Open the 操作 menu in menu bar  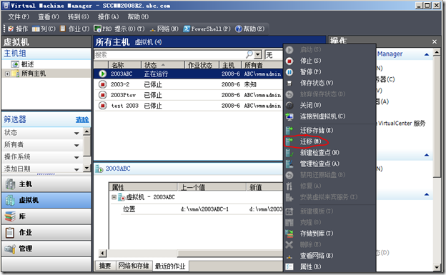[108, 16]
